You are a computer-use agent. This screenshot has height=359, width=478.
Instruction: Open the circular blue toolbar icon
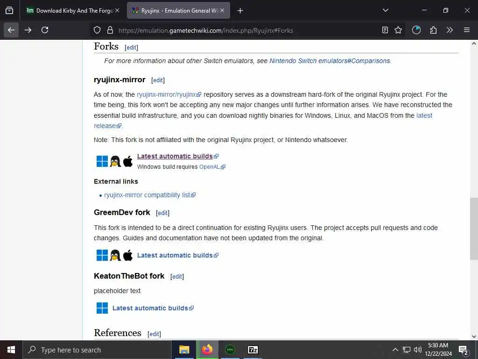(x=416, y=30)
